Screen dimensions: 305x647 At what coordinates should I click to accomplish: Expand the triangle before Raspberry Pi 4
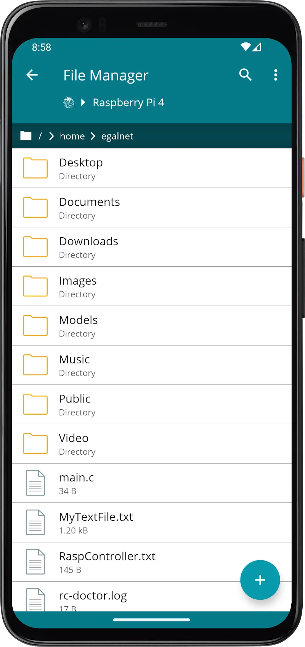pyautogui.click(x=83, y=103)
